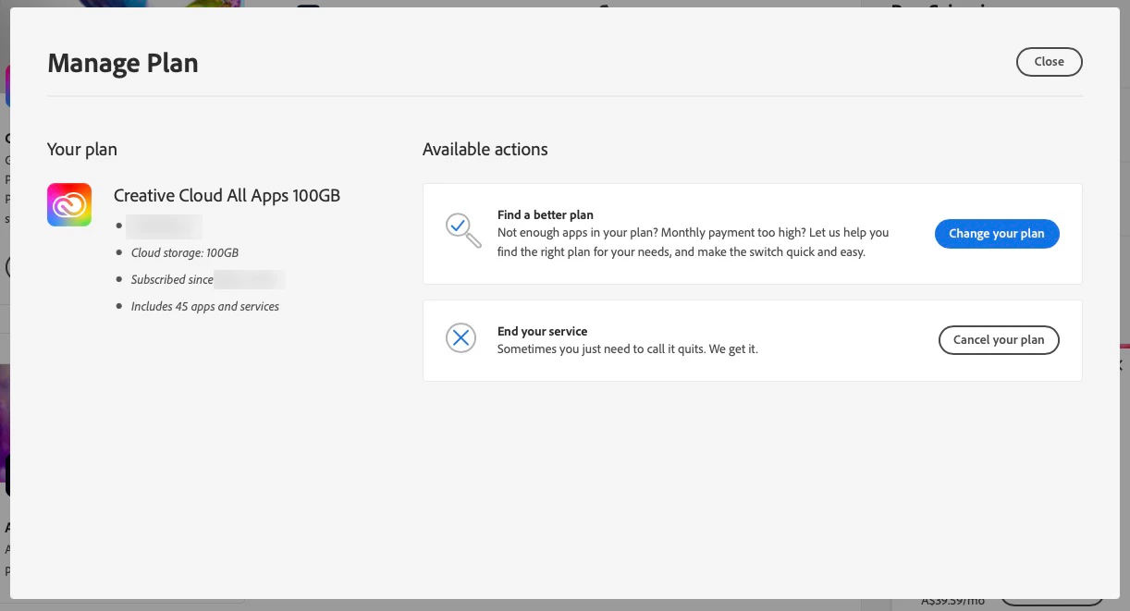Click the Cloud storage: 100GB detail
Viewport: 1130px width, 611px height.
(185, 252)
